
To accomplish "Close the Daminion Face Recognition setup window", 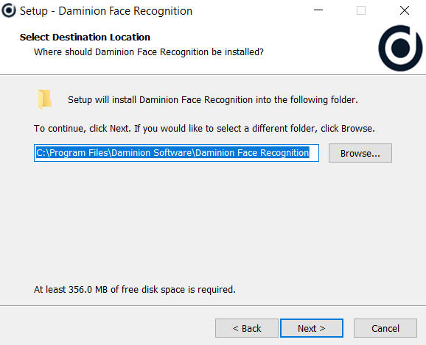I will pos(405,10).
